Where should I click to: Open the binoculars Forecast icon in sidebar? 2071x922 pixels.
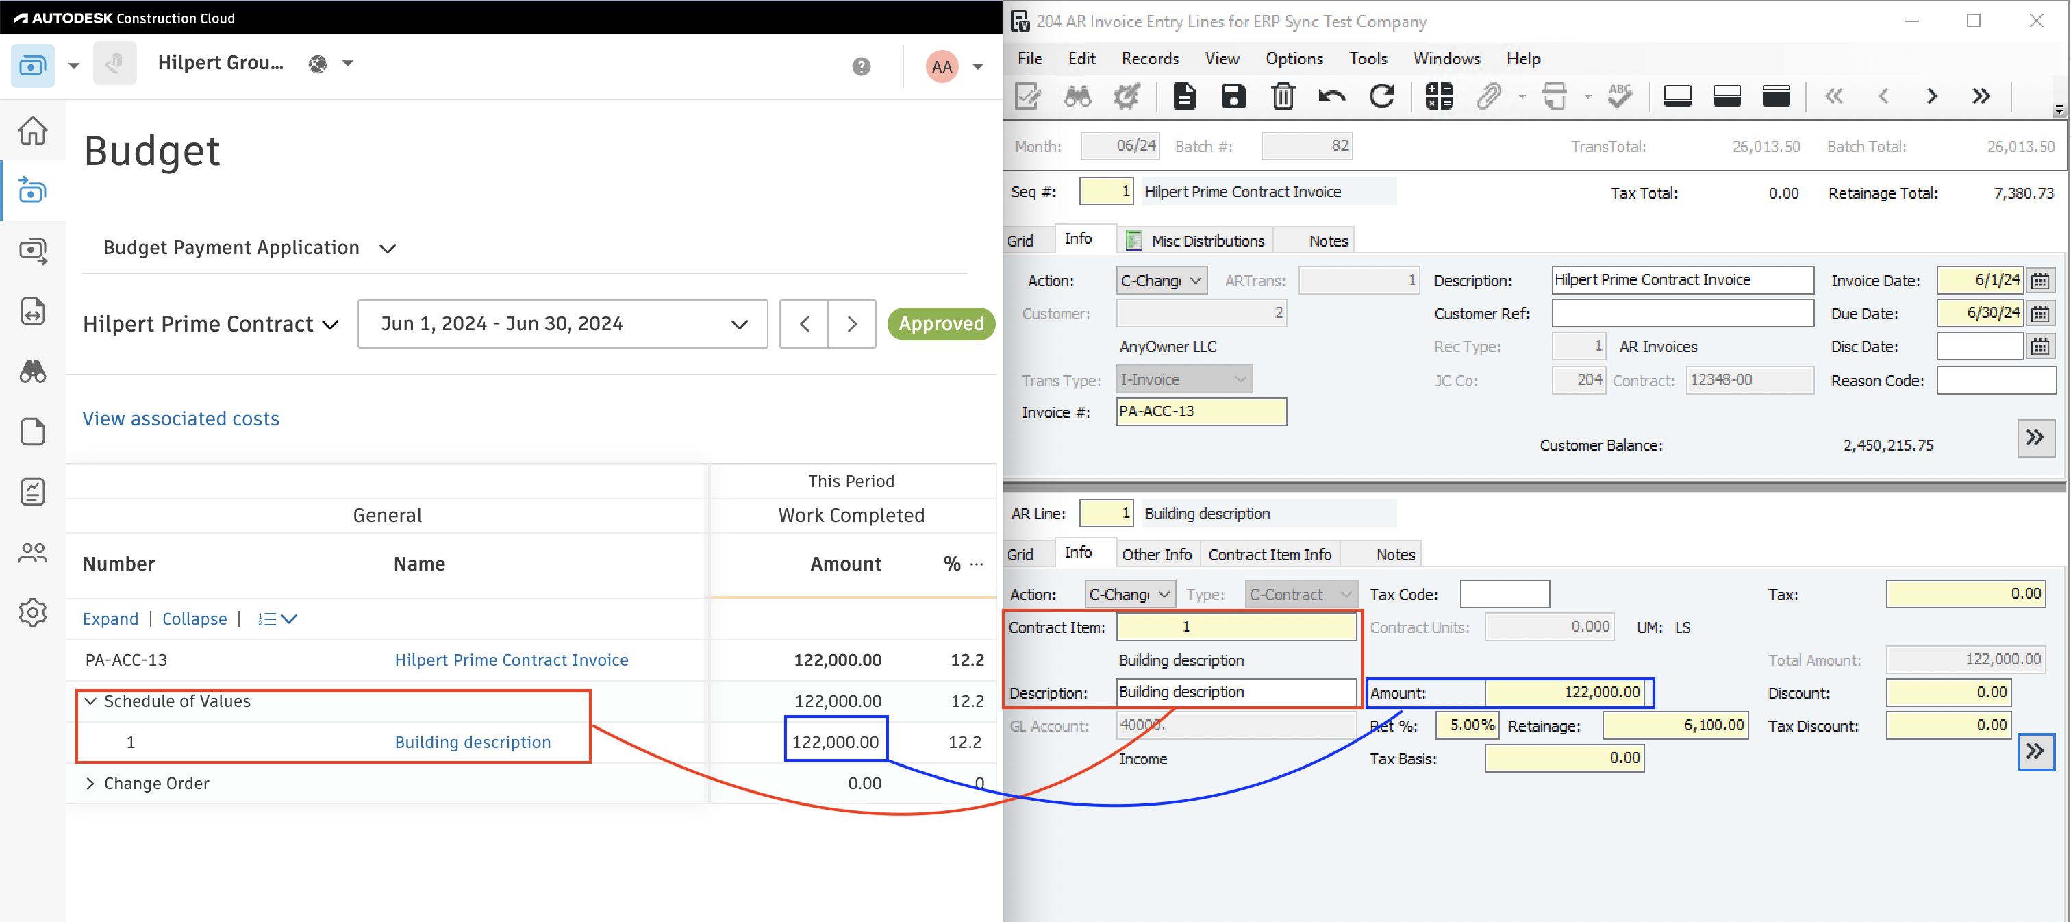[x=32, y=371]
